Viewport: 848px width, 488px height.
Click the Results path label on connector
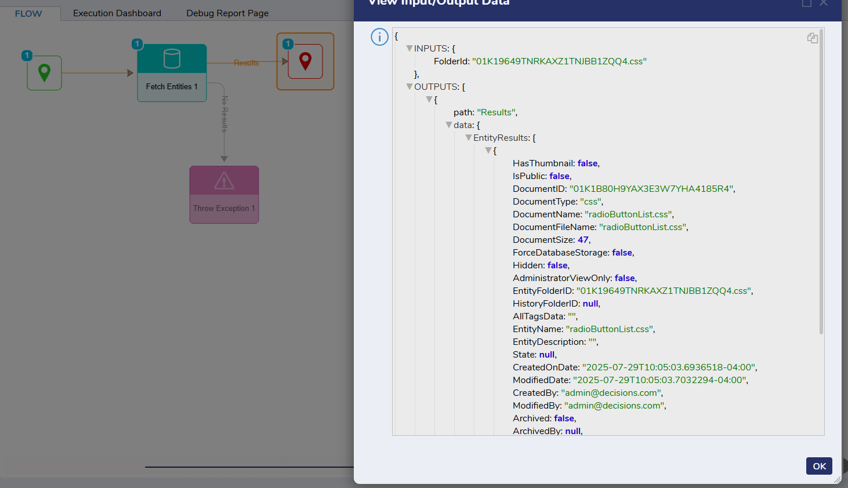246,63
